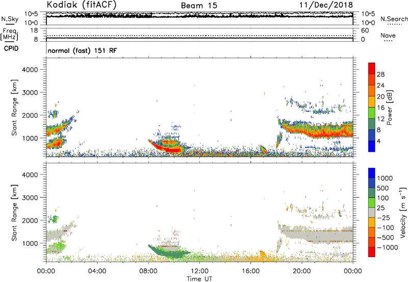
Task: Click the 12:00 time axis tick label
Action: click(x=199, y=271)
